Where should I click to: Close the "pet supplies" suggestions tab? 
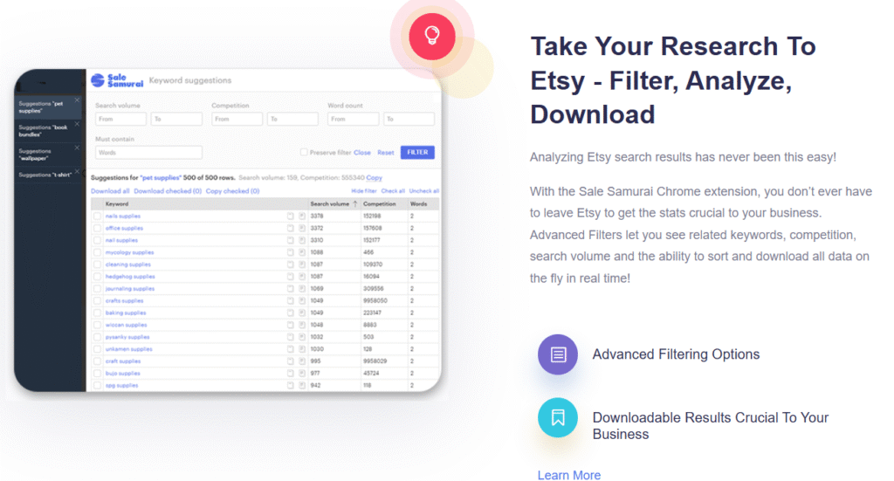pos(77,100)
